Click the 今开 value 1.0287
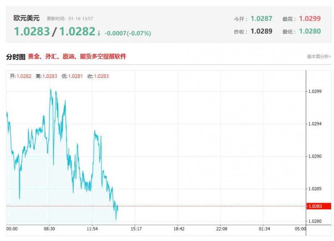The width and height of the screenshot is (334, 241). pyautogui.click(x=261, y=19)
